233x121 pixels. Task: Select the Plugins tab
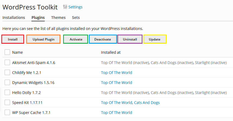coord(38,18)
